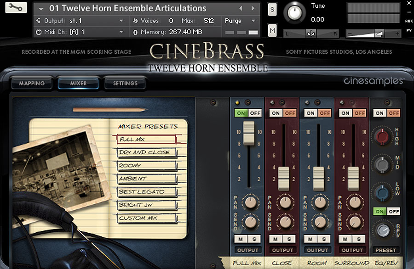414x269 pixels.
Task: Switch to the SETTINGS tab
Action: 125,83
